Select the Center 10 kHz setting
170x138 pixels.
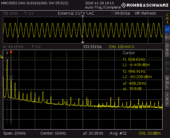pos(53,133)
